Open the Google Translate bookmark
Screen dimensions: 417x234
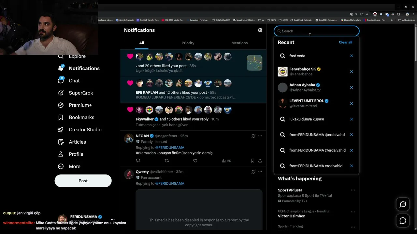[125, 20]
